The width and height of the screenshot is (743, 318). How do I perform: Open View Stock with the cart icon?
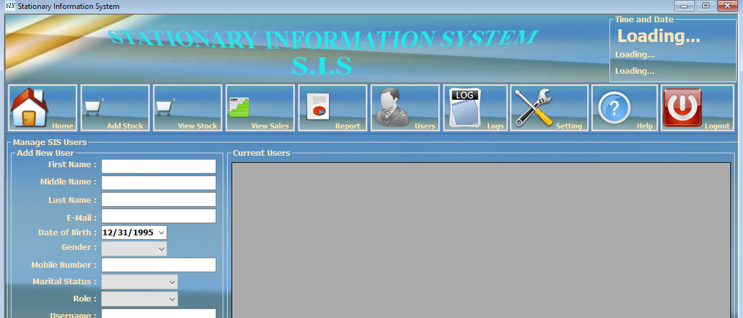(x=166, y=107)
